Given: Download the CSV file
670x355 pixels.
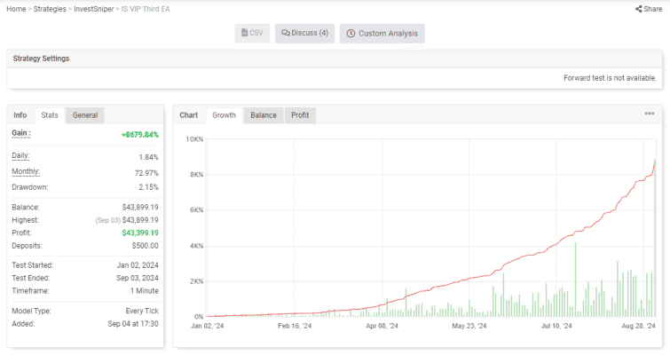Looking at the screenshot, I should tap(252, 34).
